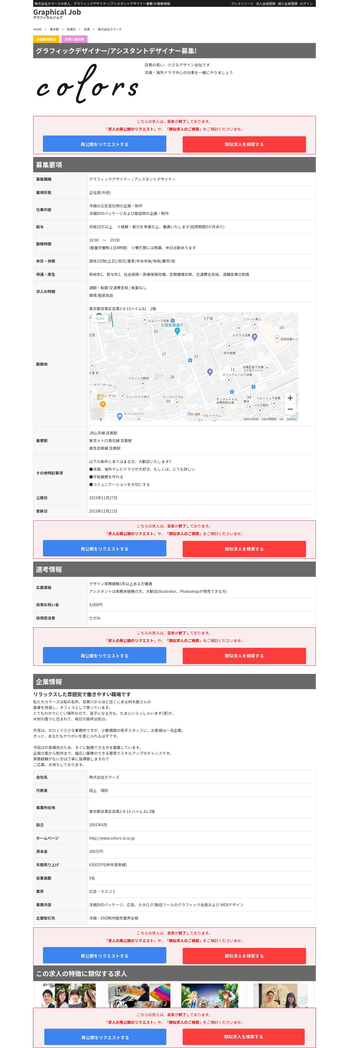Open the http://www.colors-d.co.jp homepage URL
The image size is (349, 1048).
point(112,838)
